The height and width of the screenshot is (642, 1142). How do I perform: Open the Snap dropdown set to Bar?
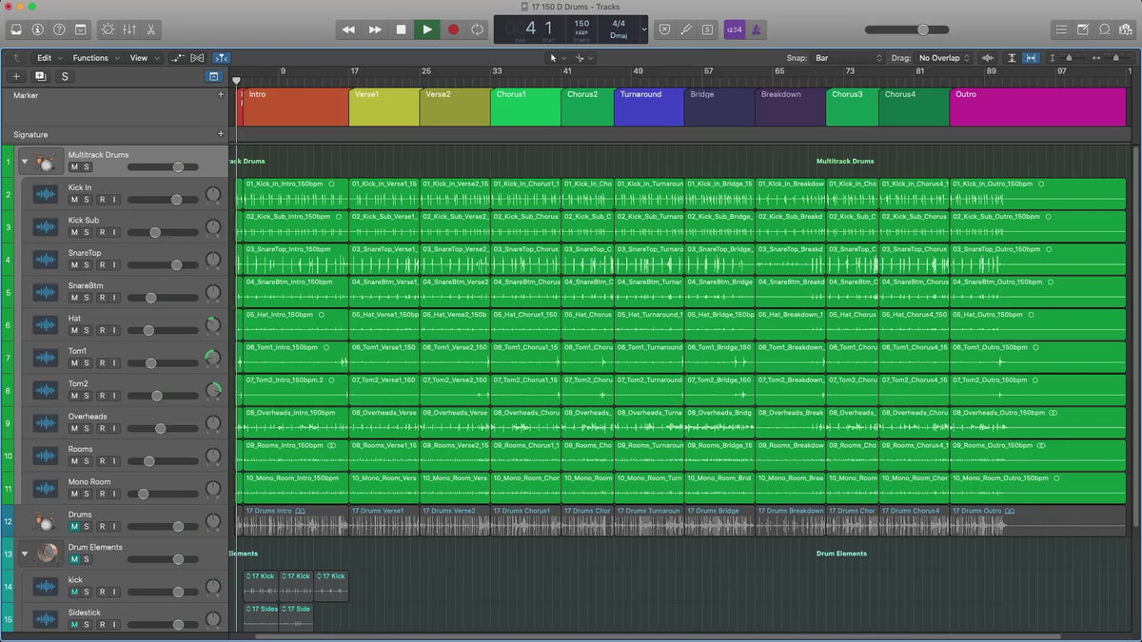coord(849,58)
